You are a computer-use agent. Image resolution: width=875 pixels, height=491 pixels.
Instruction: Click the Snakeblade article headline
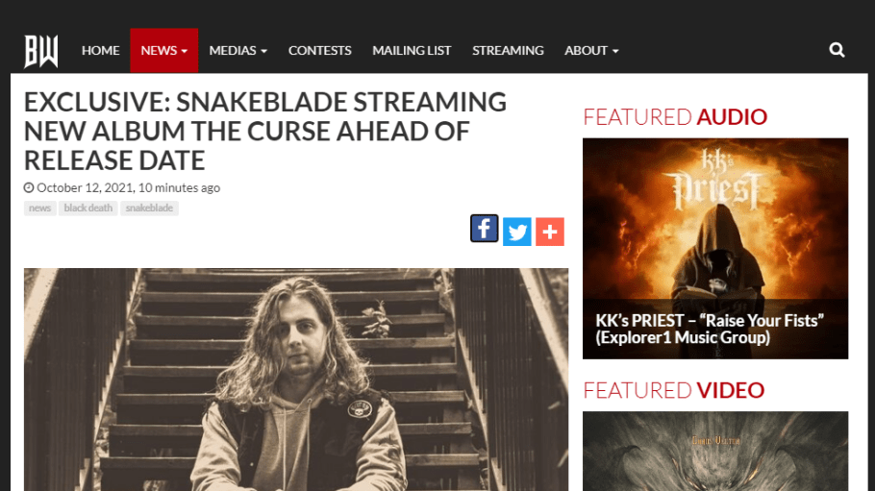(265, 131)
